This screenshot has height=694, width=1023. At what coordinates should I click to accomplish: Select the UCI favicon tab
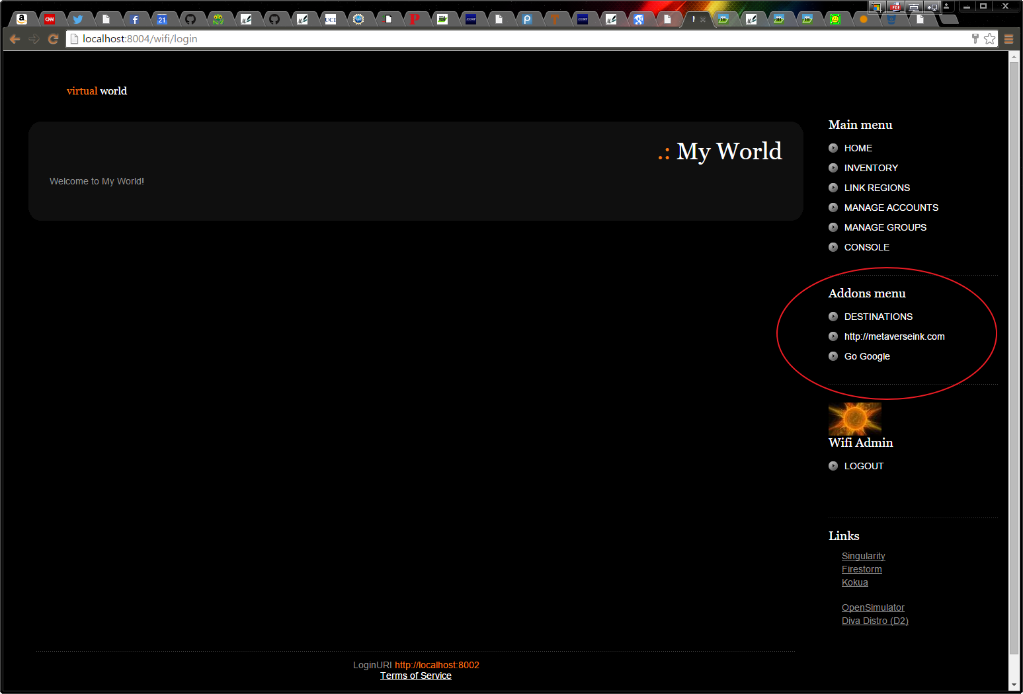330,19
